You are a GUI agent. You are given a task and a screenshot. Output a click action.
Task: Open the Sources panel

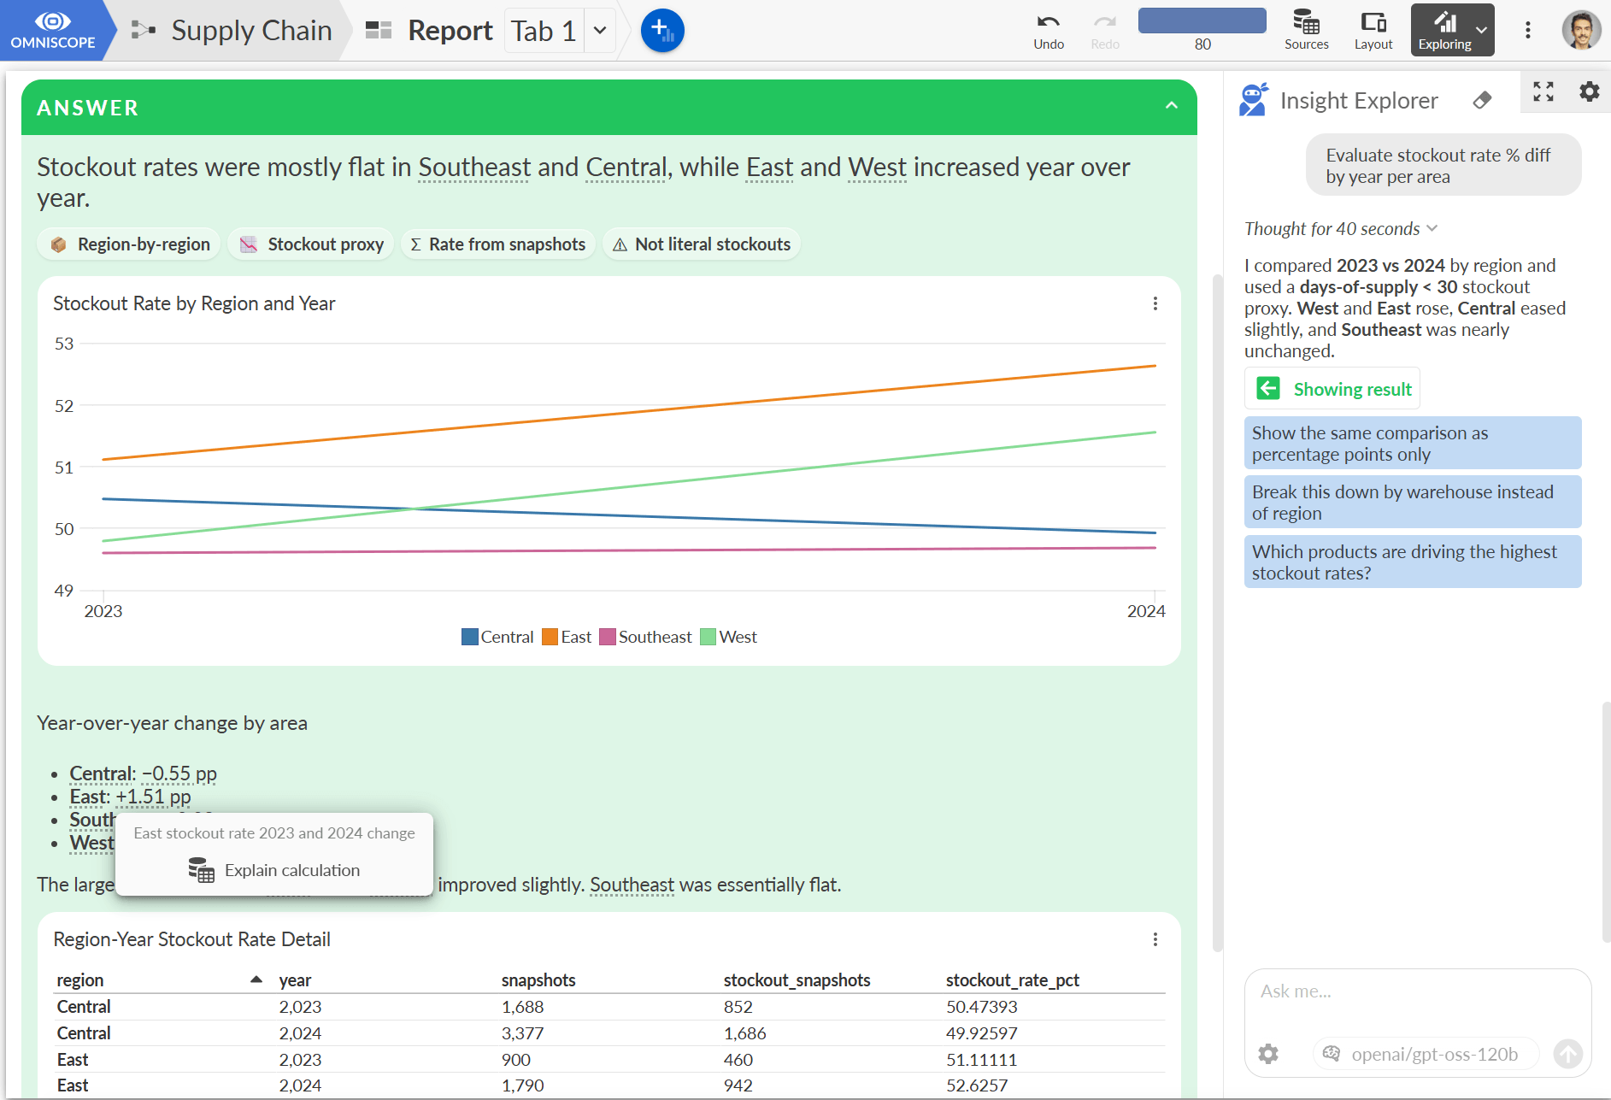pos(1306,31)
